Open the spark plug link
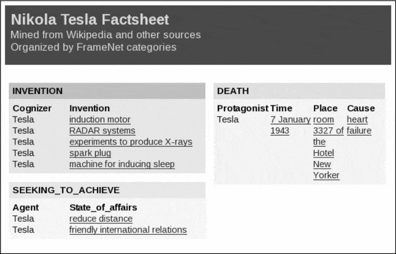The height and width of the screenshot is (254, 396). (x=90, y=153)
